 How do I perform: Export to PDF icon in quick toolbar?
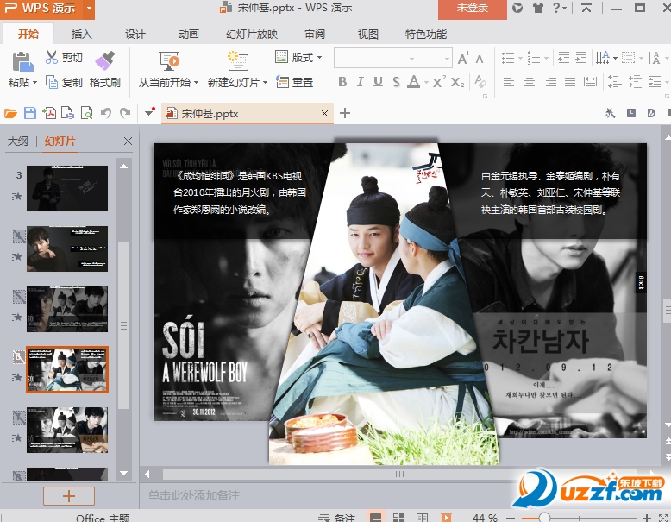[49, 113]
